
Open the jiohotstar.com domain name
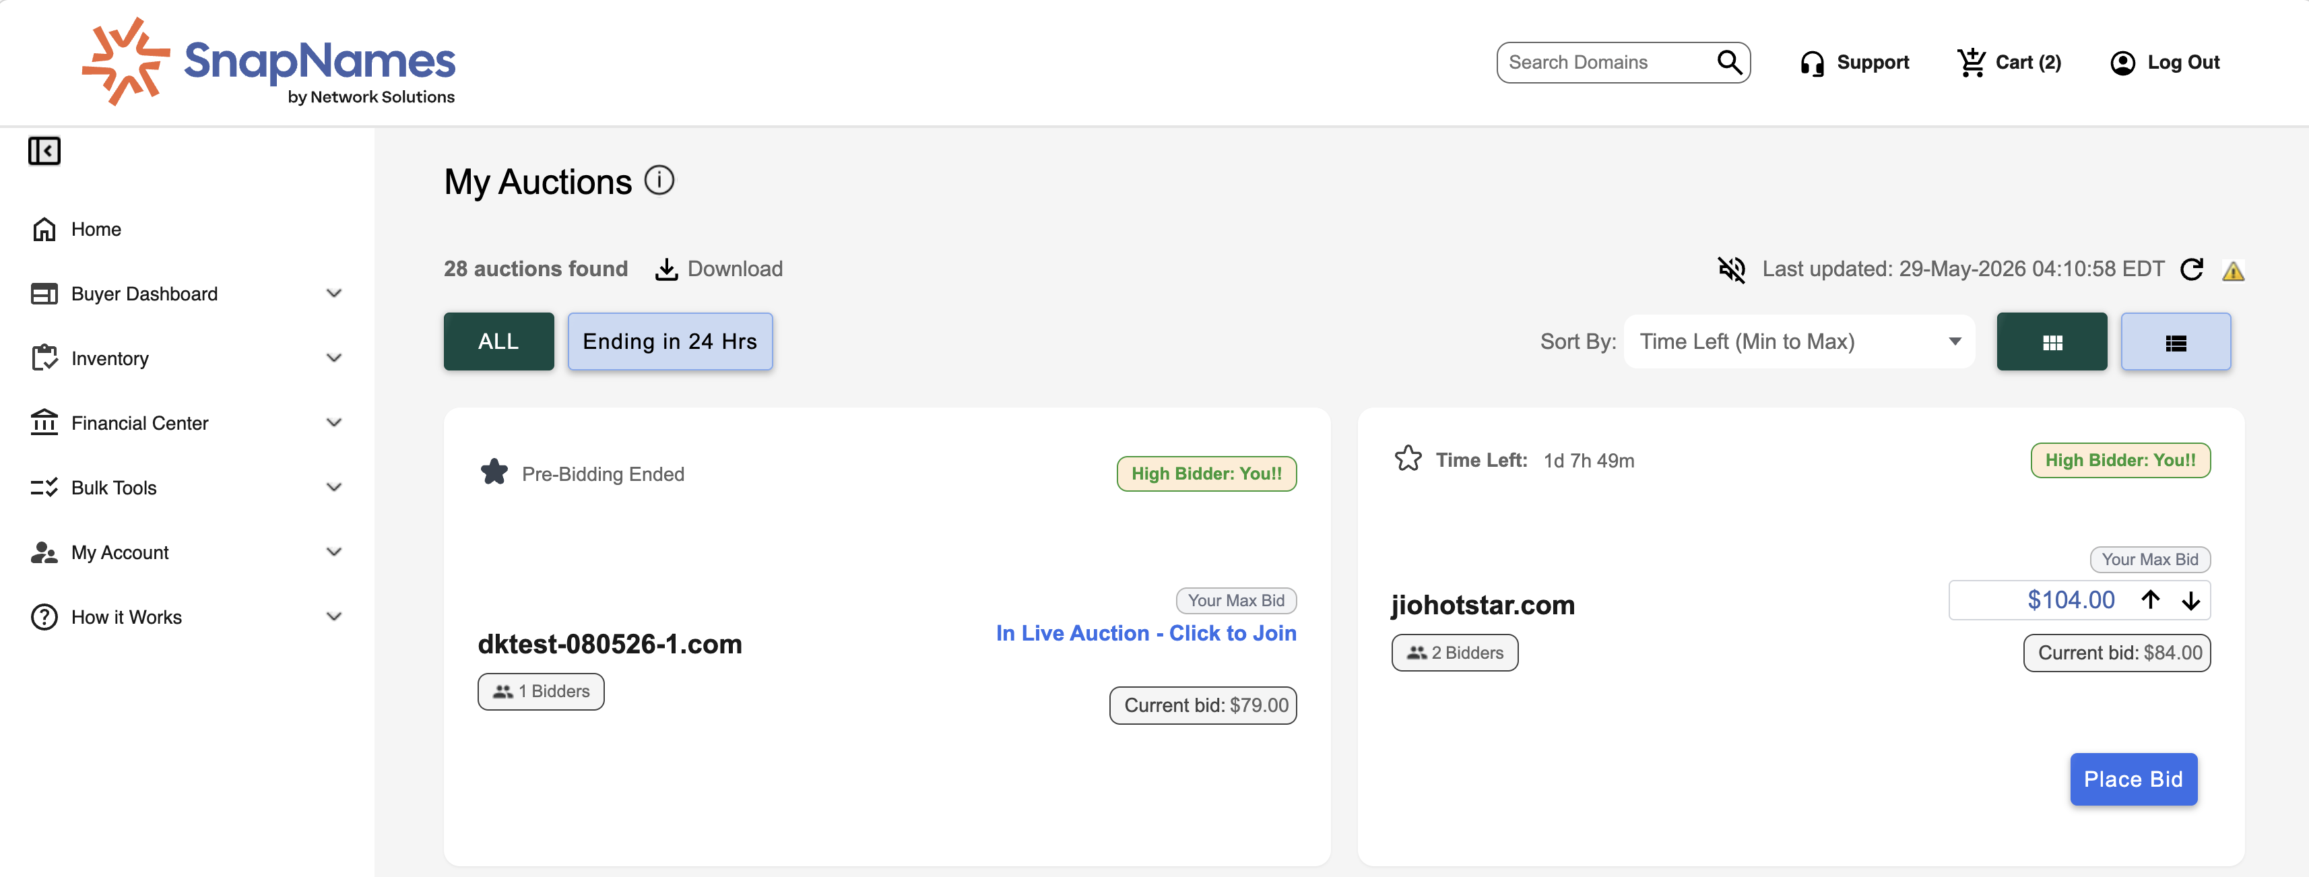tap(1483, 606)
